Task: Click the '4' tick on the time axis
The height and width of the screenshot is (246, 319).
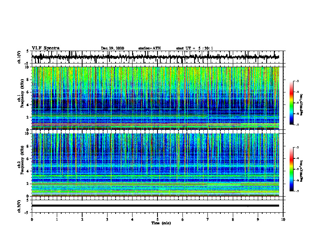Action: click(x=133, y=219)
